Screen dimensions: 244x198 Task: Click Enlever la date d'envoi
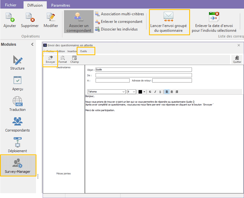[x=214, y=22]
